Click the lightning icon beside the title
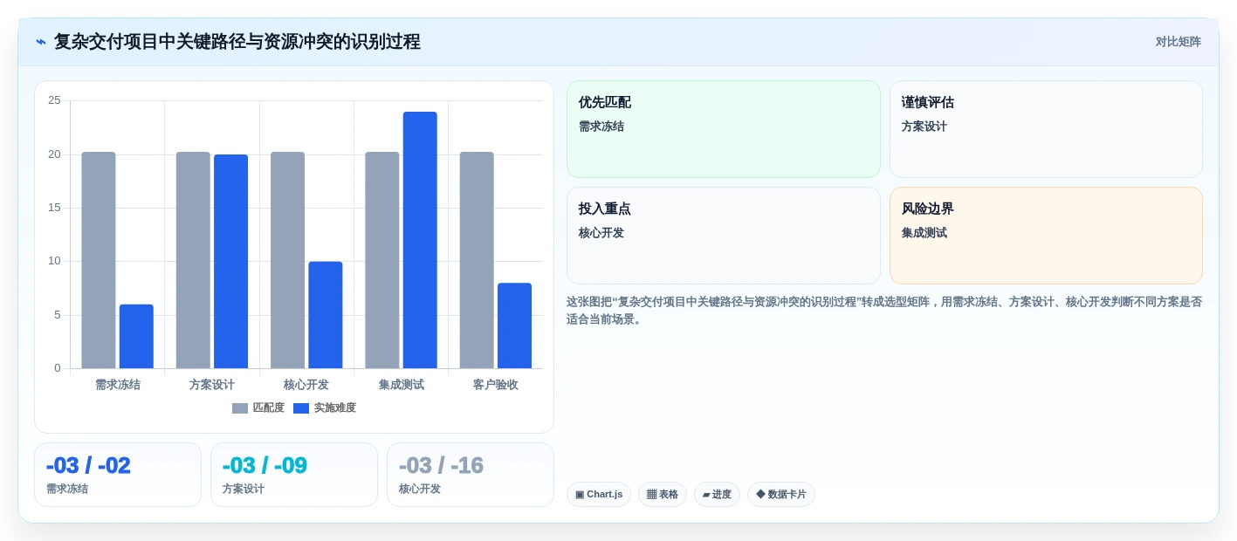The image size is (1237, 541). tap(41, 42)
